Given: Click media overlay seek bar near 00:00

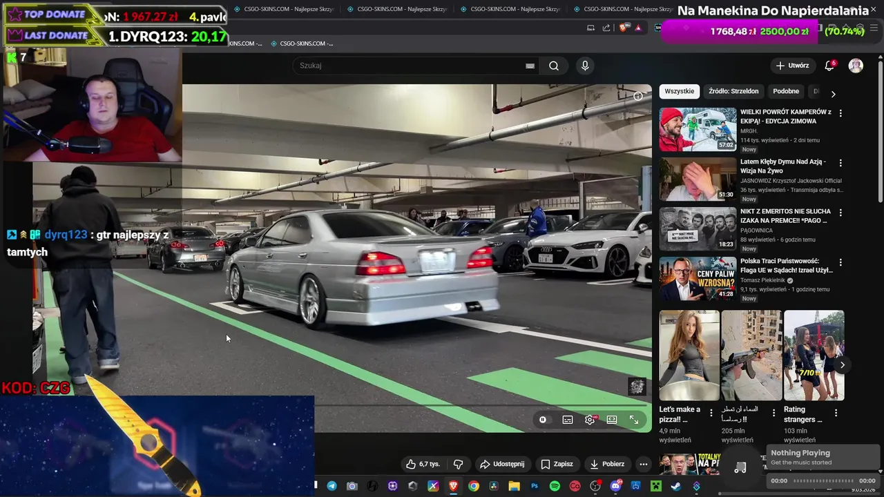Looking at the screenshot, I should (x=823, y=481).
